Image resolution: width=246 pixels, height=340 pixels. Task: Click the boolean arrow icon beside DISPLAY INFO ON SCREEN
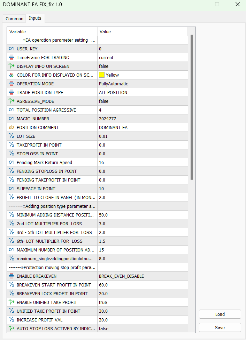(x=11, y=66)
